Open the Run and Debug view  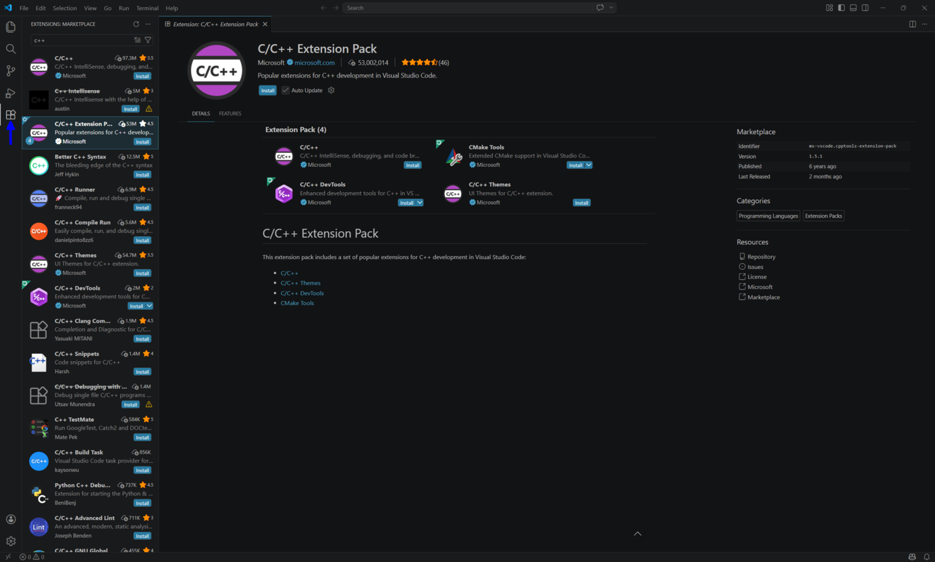10,93
